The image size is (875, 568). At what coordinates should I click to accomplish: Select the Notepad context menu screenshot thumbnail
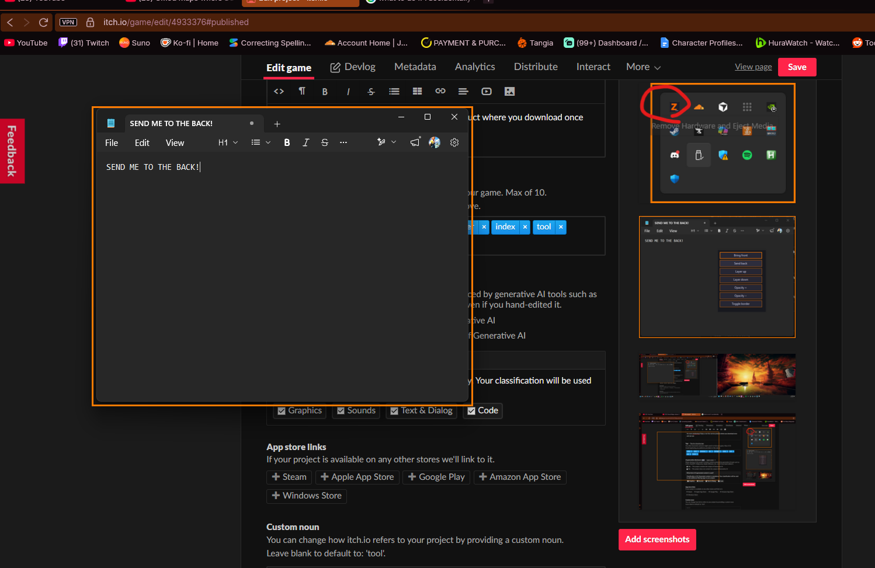717,277
